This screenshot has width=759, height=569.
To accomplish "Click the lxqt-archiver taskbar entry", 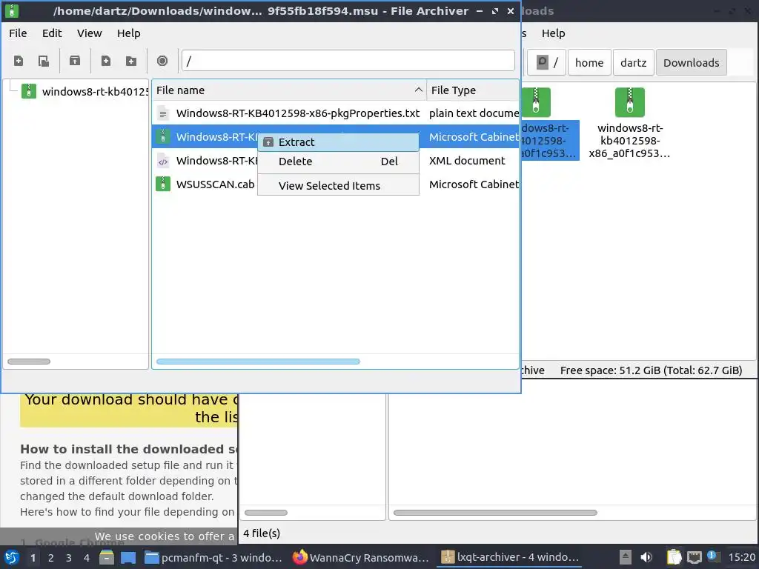I will (510, 557).
